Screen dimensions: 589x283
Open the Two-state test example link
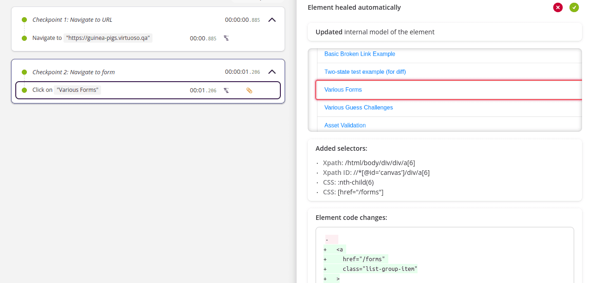[365, 72]
